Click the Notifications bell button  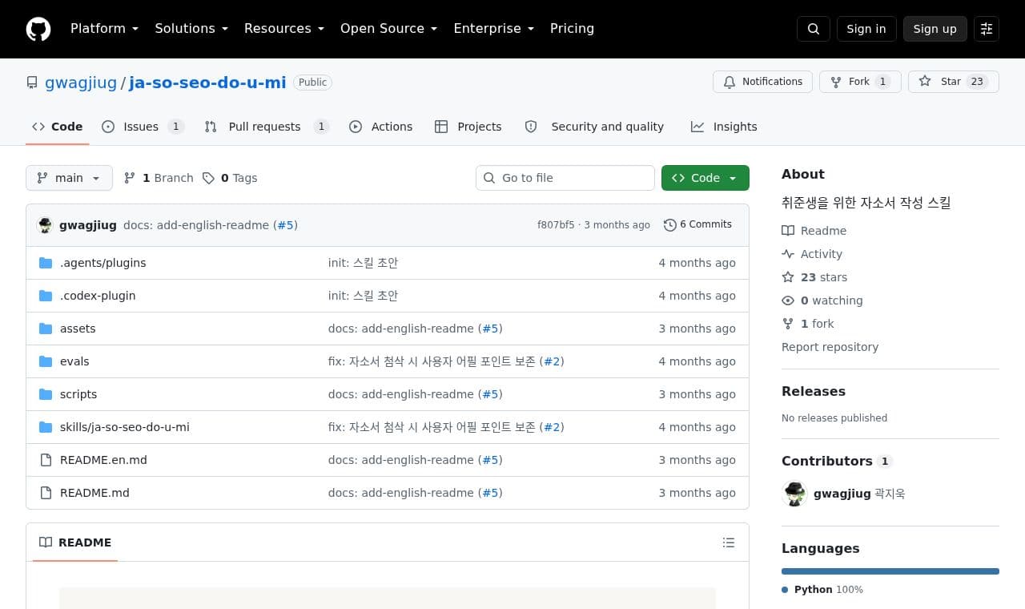coord(762,82)
